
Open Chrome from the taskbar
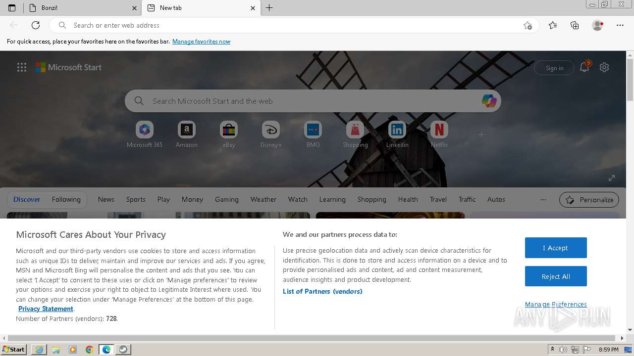[x=90, y=350]
